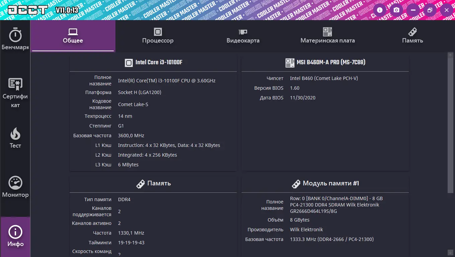Image resolution: width=455 pixels, height=257 pixels.
Task: Click the scrollbar up arrow
Action: pos(450,55)
